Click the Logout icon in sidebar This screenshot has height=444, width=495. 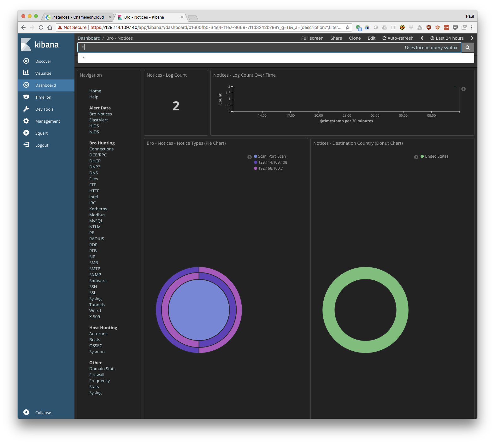(26, 145)
